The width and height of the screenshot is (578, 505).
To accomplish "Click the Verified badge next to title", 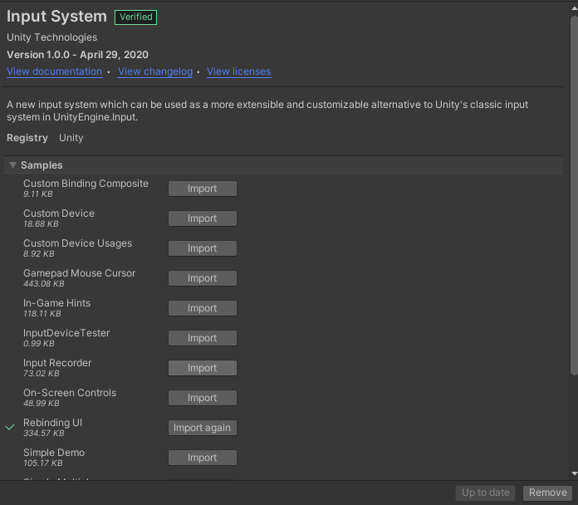I will pos(135,17).
